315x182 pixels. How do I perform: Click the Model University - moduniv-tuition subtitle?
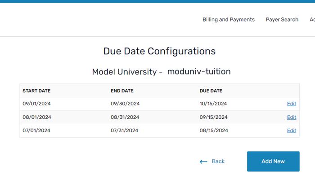161,72
